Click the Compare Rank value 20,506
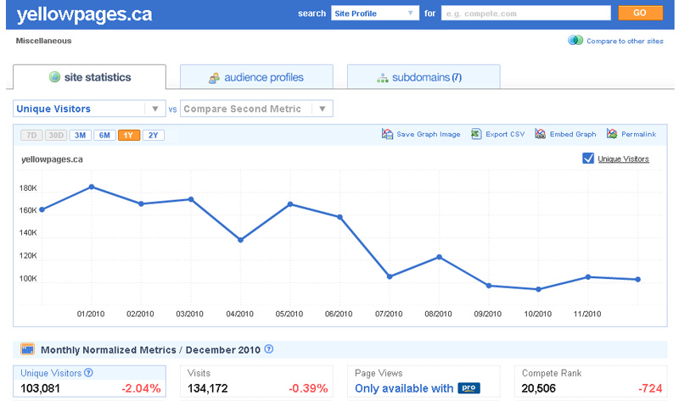679x401 pixels. coord(538,388)
